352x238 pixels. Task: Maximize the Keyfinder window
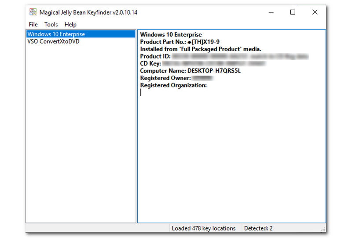293,12
